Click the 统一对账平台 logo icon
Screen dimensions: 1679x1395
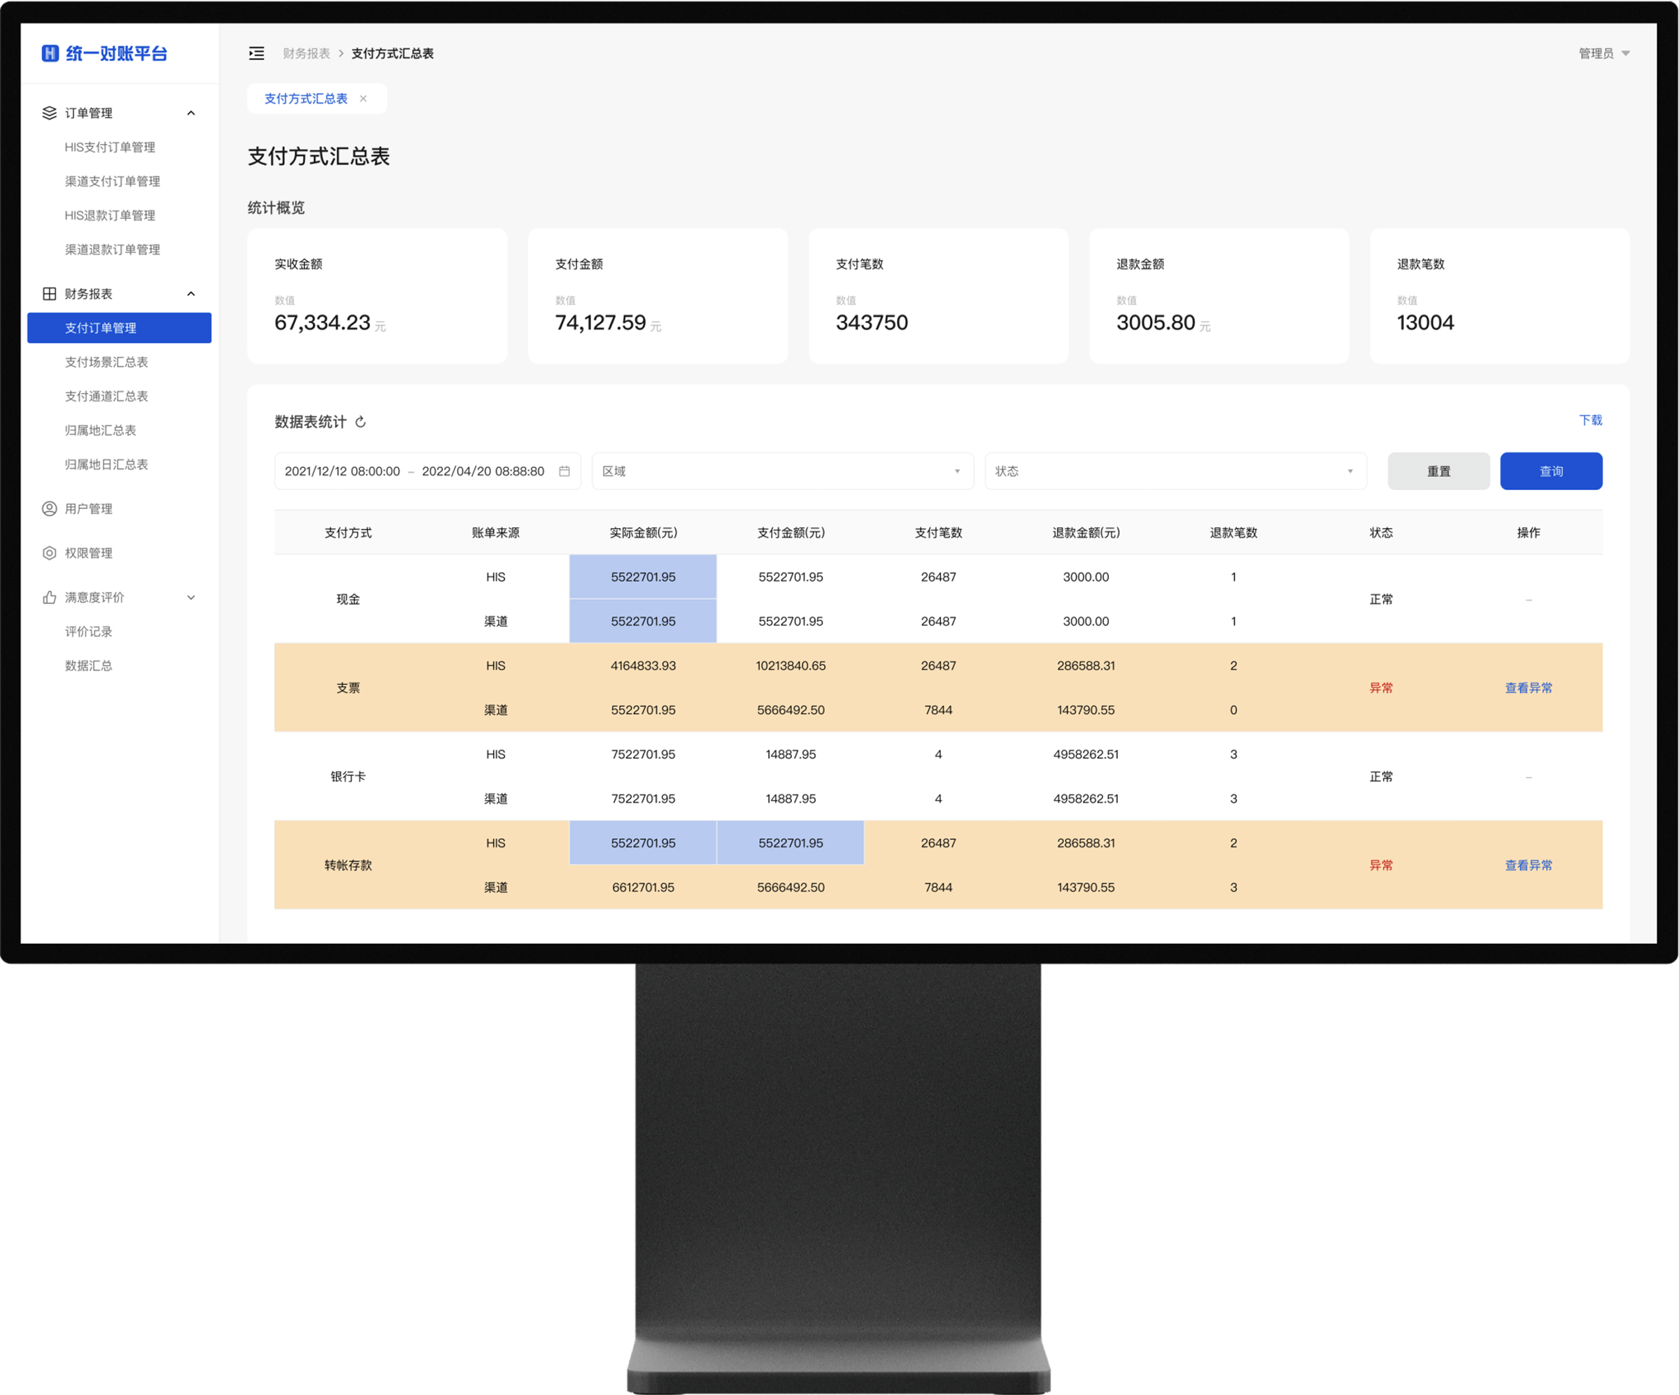tap(50, 52)
